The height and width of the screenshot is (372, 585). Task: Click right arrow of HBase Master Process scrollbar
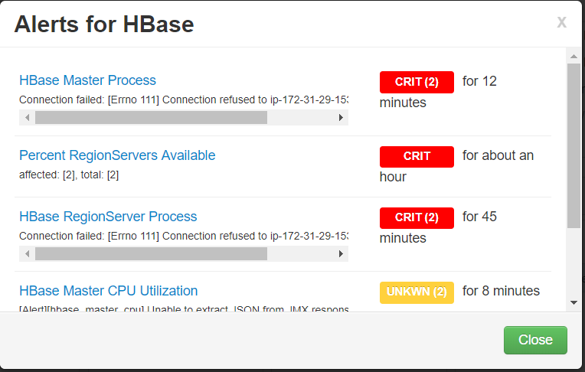click(x=341, y=118)
